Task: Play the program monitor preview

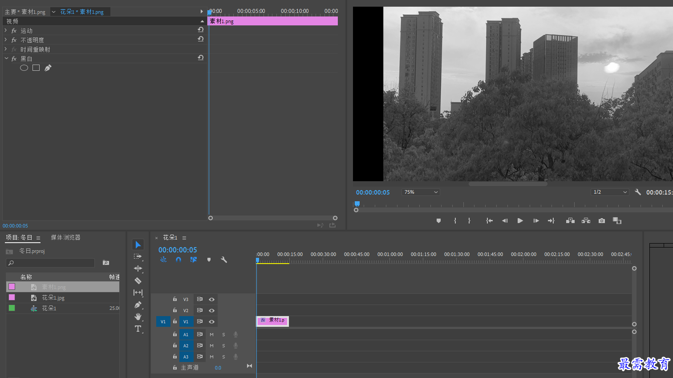Action: [x=520, y=221]
